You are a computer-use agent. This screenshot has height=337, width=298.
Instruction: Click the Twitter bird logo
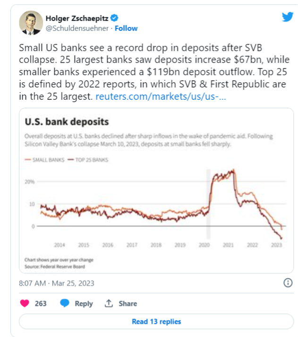point(288,17)
